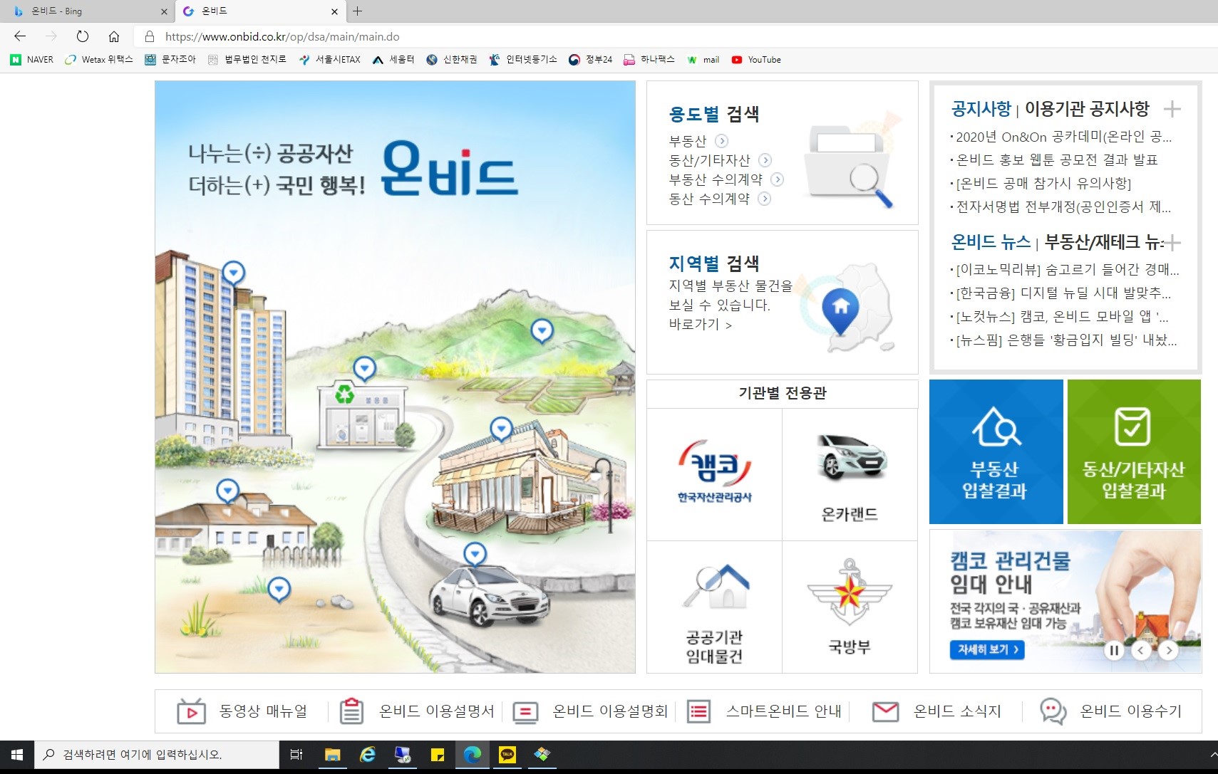Open a new browser tab

pyautogui.click(x=358, y=11)
